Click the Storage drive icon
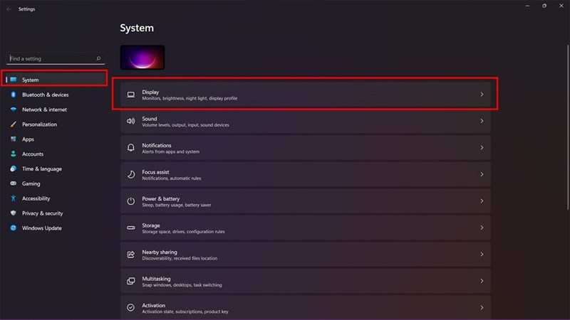The image size is (570, 320). coord(131,228)
